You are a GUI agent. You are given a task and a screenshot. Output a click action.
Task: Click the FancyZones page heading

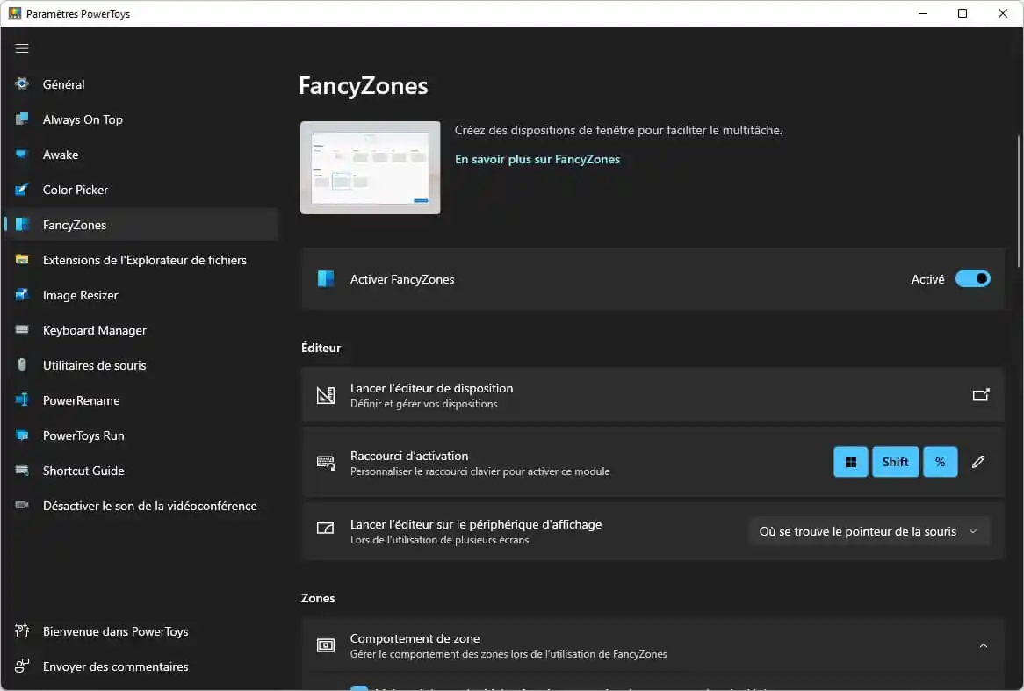pyautogui.click(x=363, y=86)
